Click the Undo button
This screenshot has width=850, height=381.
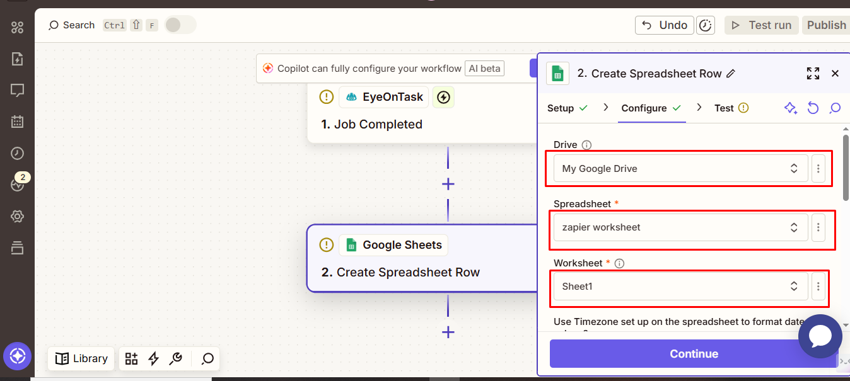pos(664,25)
